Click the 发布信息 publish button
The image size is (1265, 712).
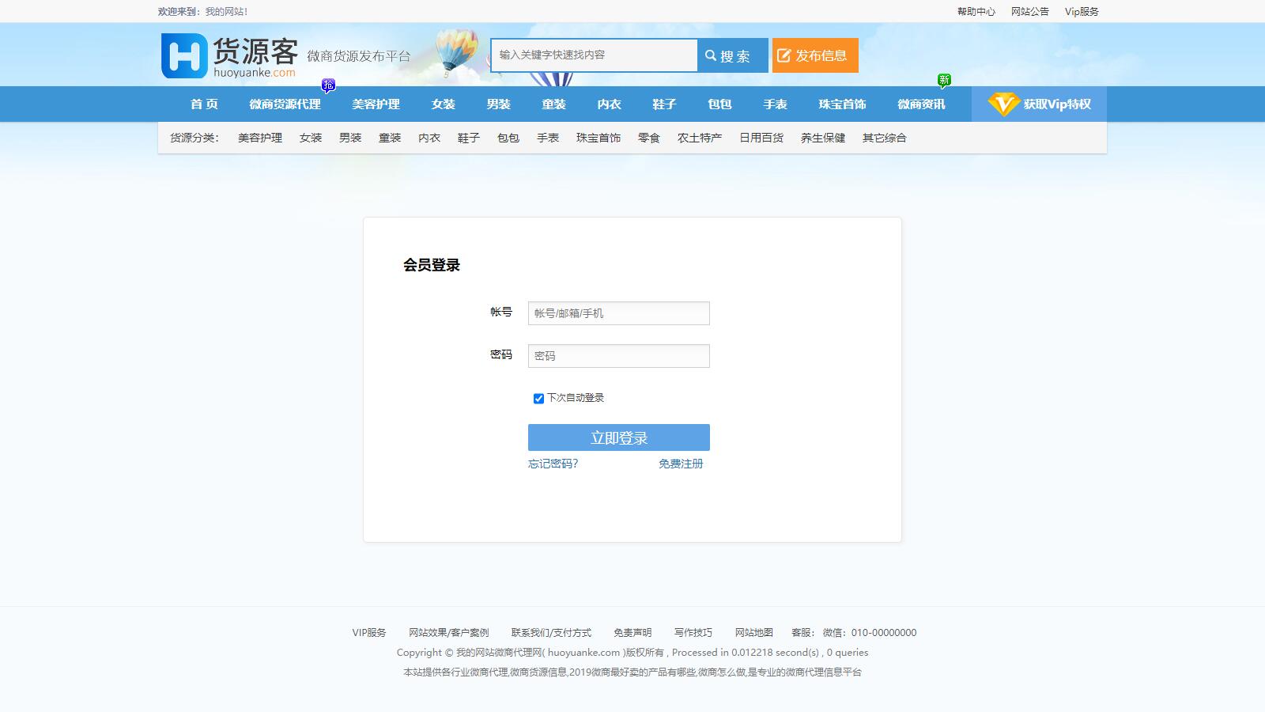[x=814, y=55]
